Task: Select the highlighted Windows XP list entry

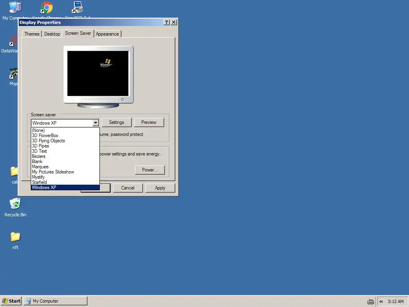Action: [x=65, y=187]
